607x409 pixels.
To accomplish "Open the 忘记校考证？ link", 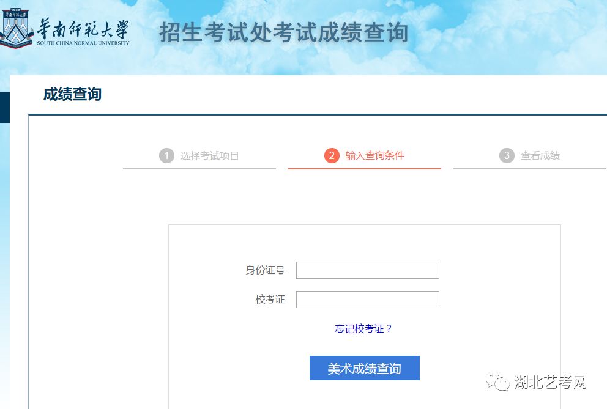I will tap(363, 328).
